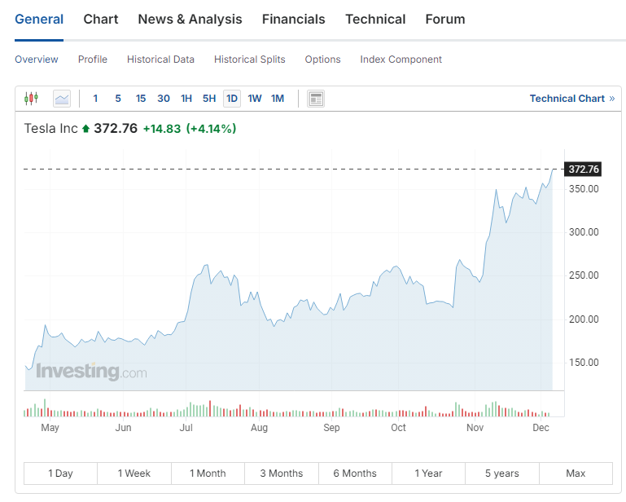
Task: Open the Chart tab
Action: [x=101, y=20]
